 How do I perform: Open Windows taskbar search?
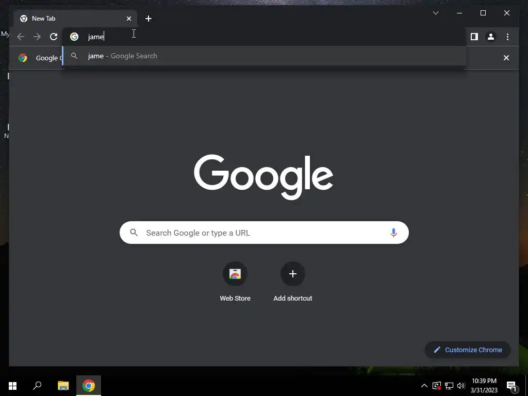tap(37, 386)
